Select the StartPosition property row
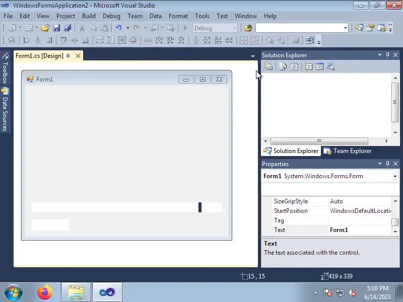 331,211
